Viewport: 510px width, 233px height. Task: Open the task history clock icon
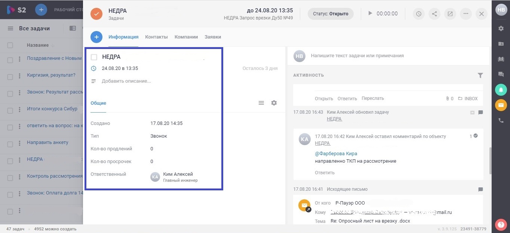pyautogui.click(x=418, y=14)
